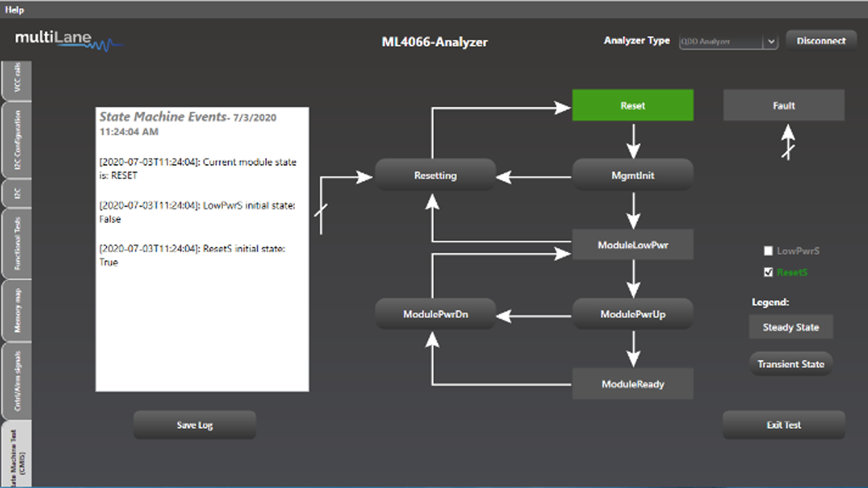Image resolution: width=868 pixels, height=488 pixels.
Task: Switch to the VCC rails tab
Action: click(x=16, y=80)
